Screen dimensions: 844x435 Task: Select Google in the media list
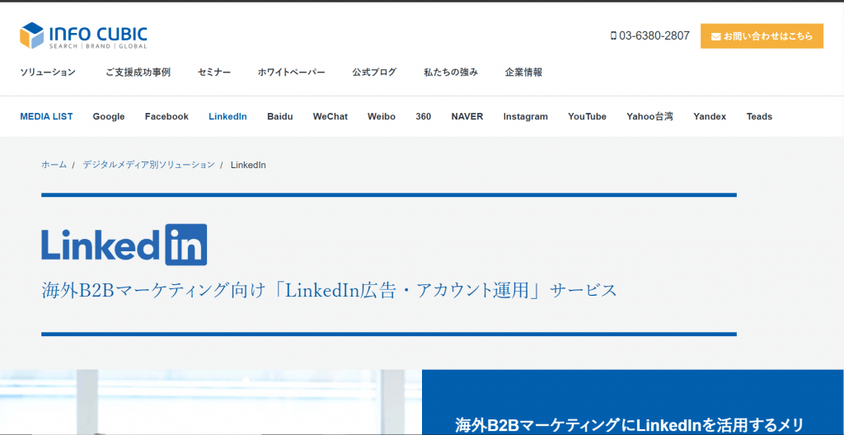[x=109, y=116]
